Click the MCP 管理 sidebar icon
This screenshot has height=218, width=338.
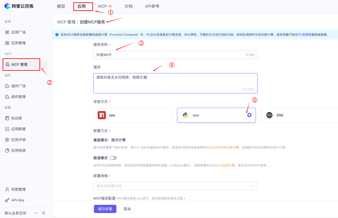[7, 65]
